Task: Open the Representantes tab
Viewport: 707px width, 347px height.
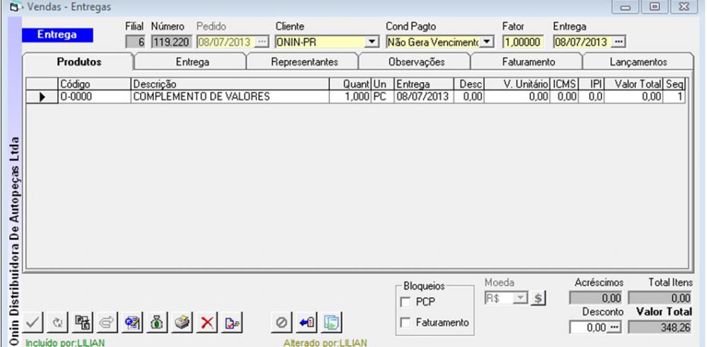Action: (x=304, y=62)
